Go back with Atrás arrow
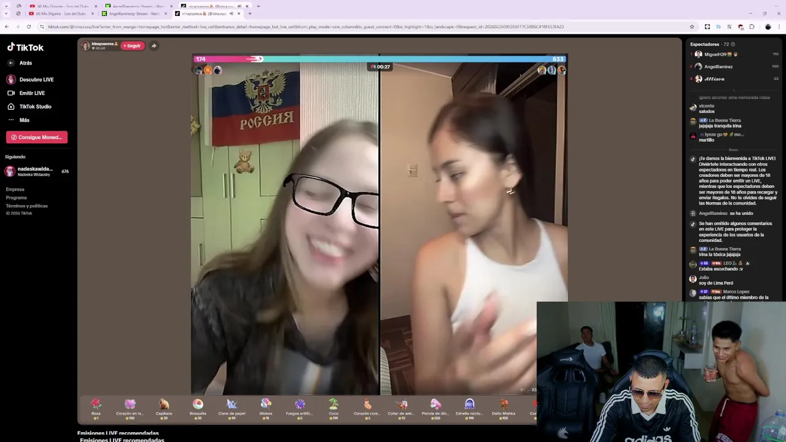The height and width of the screenshot is (442, 786). pos(10,63)
